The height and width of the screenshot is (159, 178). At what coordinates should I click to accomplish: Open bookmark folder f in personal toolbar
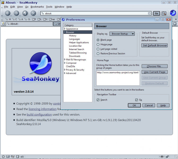click(34, 19)
